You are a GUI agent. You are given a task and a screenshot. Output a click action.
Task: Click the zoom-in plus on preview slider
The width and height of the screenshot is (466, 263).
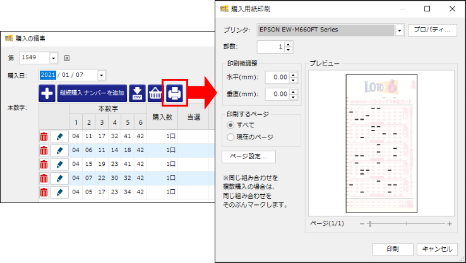450,224
